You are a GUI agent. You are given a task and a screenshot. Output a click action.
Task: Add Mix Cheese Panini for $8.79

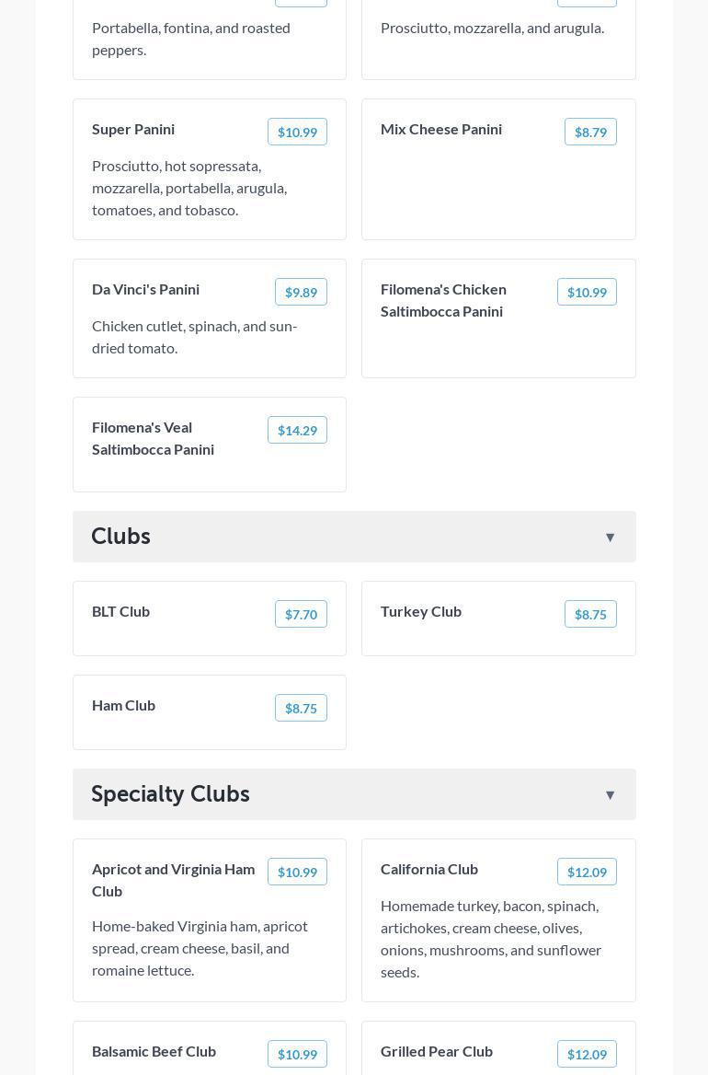click(x=590, y=133)
